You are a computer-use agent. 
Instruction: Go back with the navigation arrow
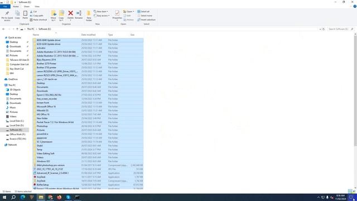(3, 29)
